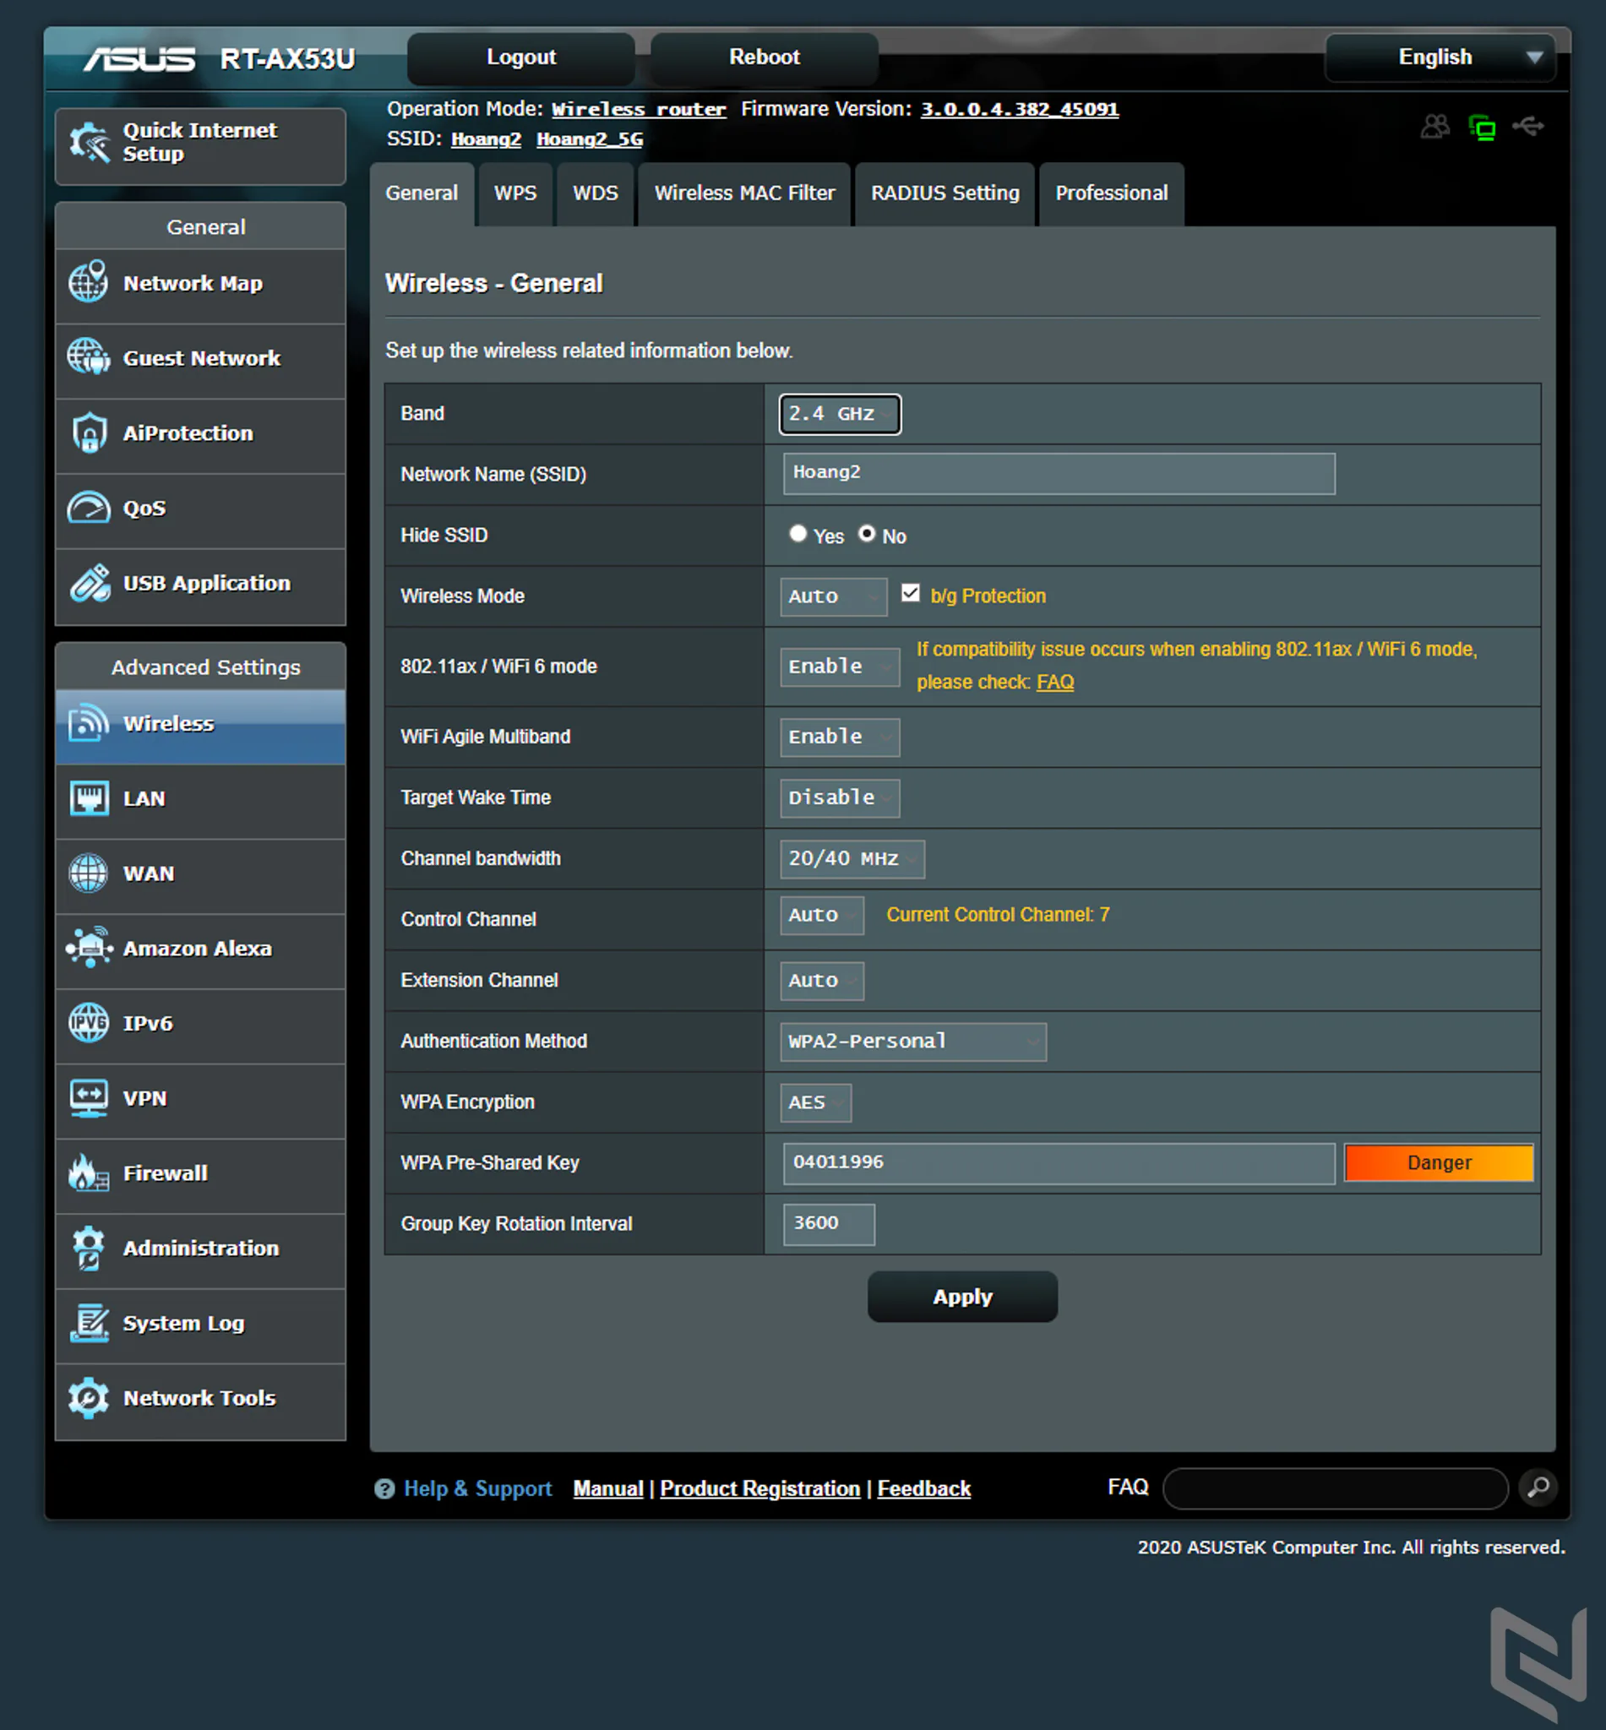Click the Group Key Rotation Interval field
The image size is (1606, 1730).
[x=828, y=1224]
